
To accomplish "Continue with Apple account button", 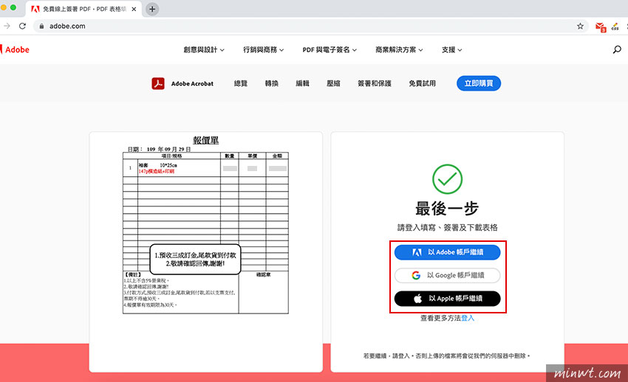I will (448, 299).
